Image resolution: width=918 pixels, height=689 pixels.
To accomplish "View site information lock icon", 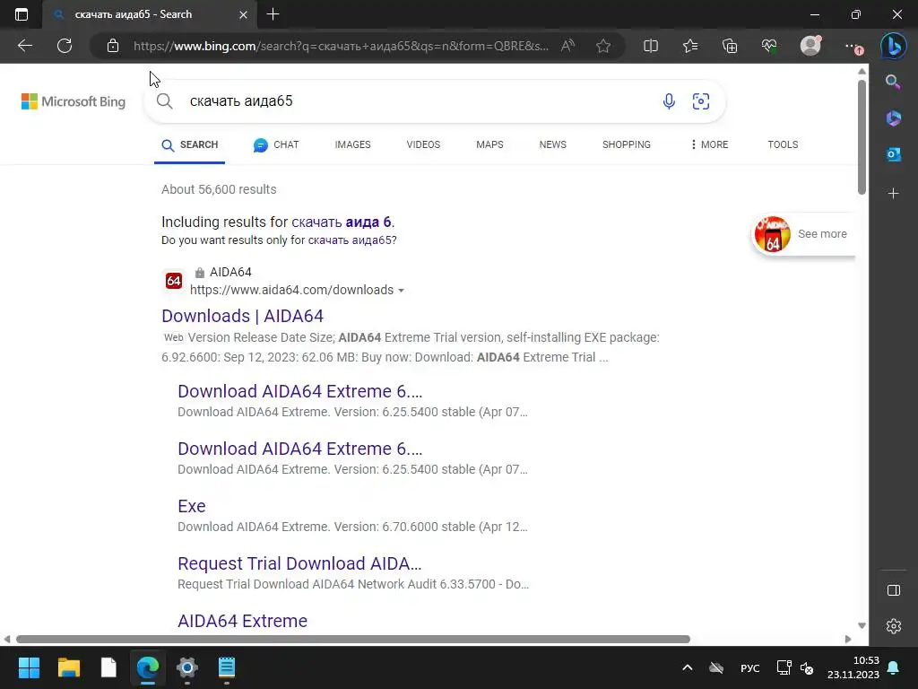I will [x=113, y=46].
